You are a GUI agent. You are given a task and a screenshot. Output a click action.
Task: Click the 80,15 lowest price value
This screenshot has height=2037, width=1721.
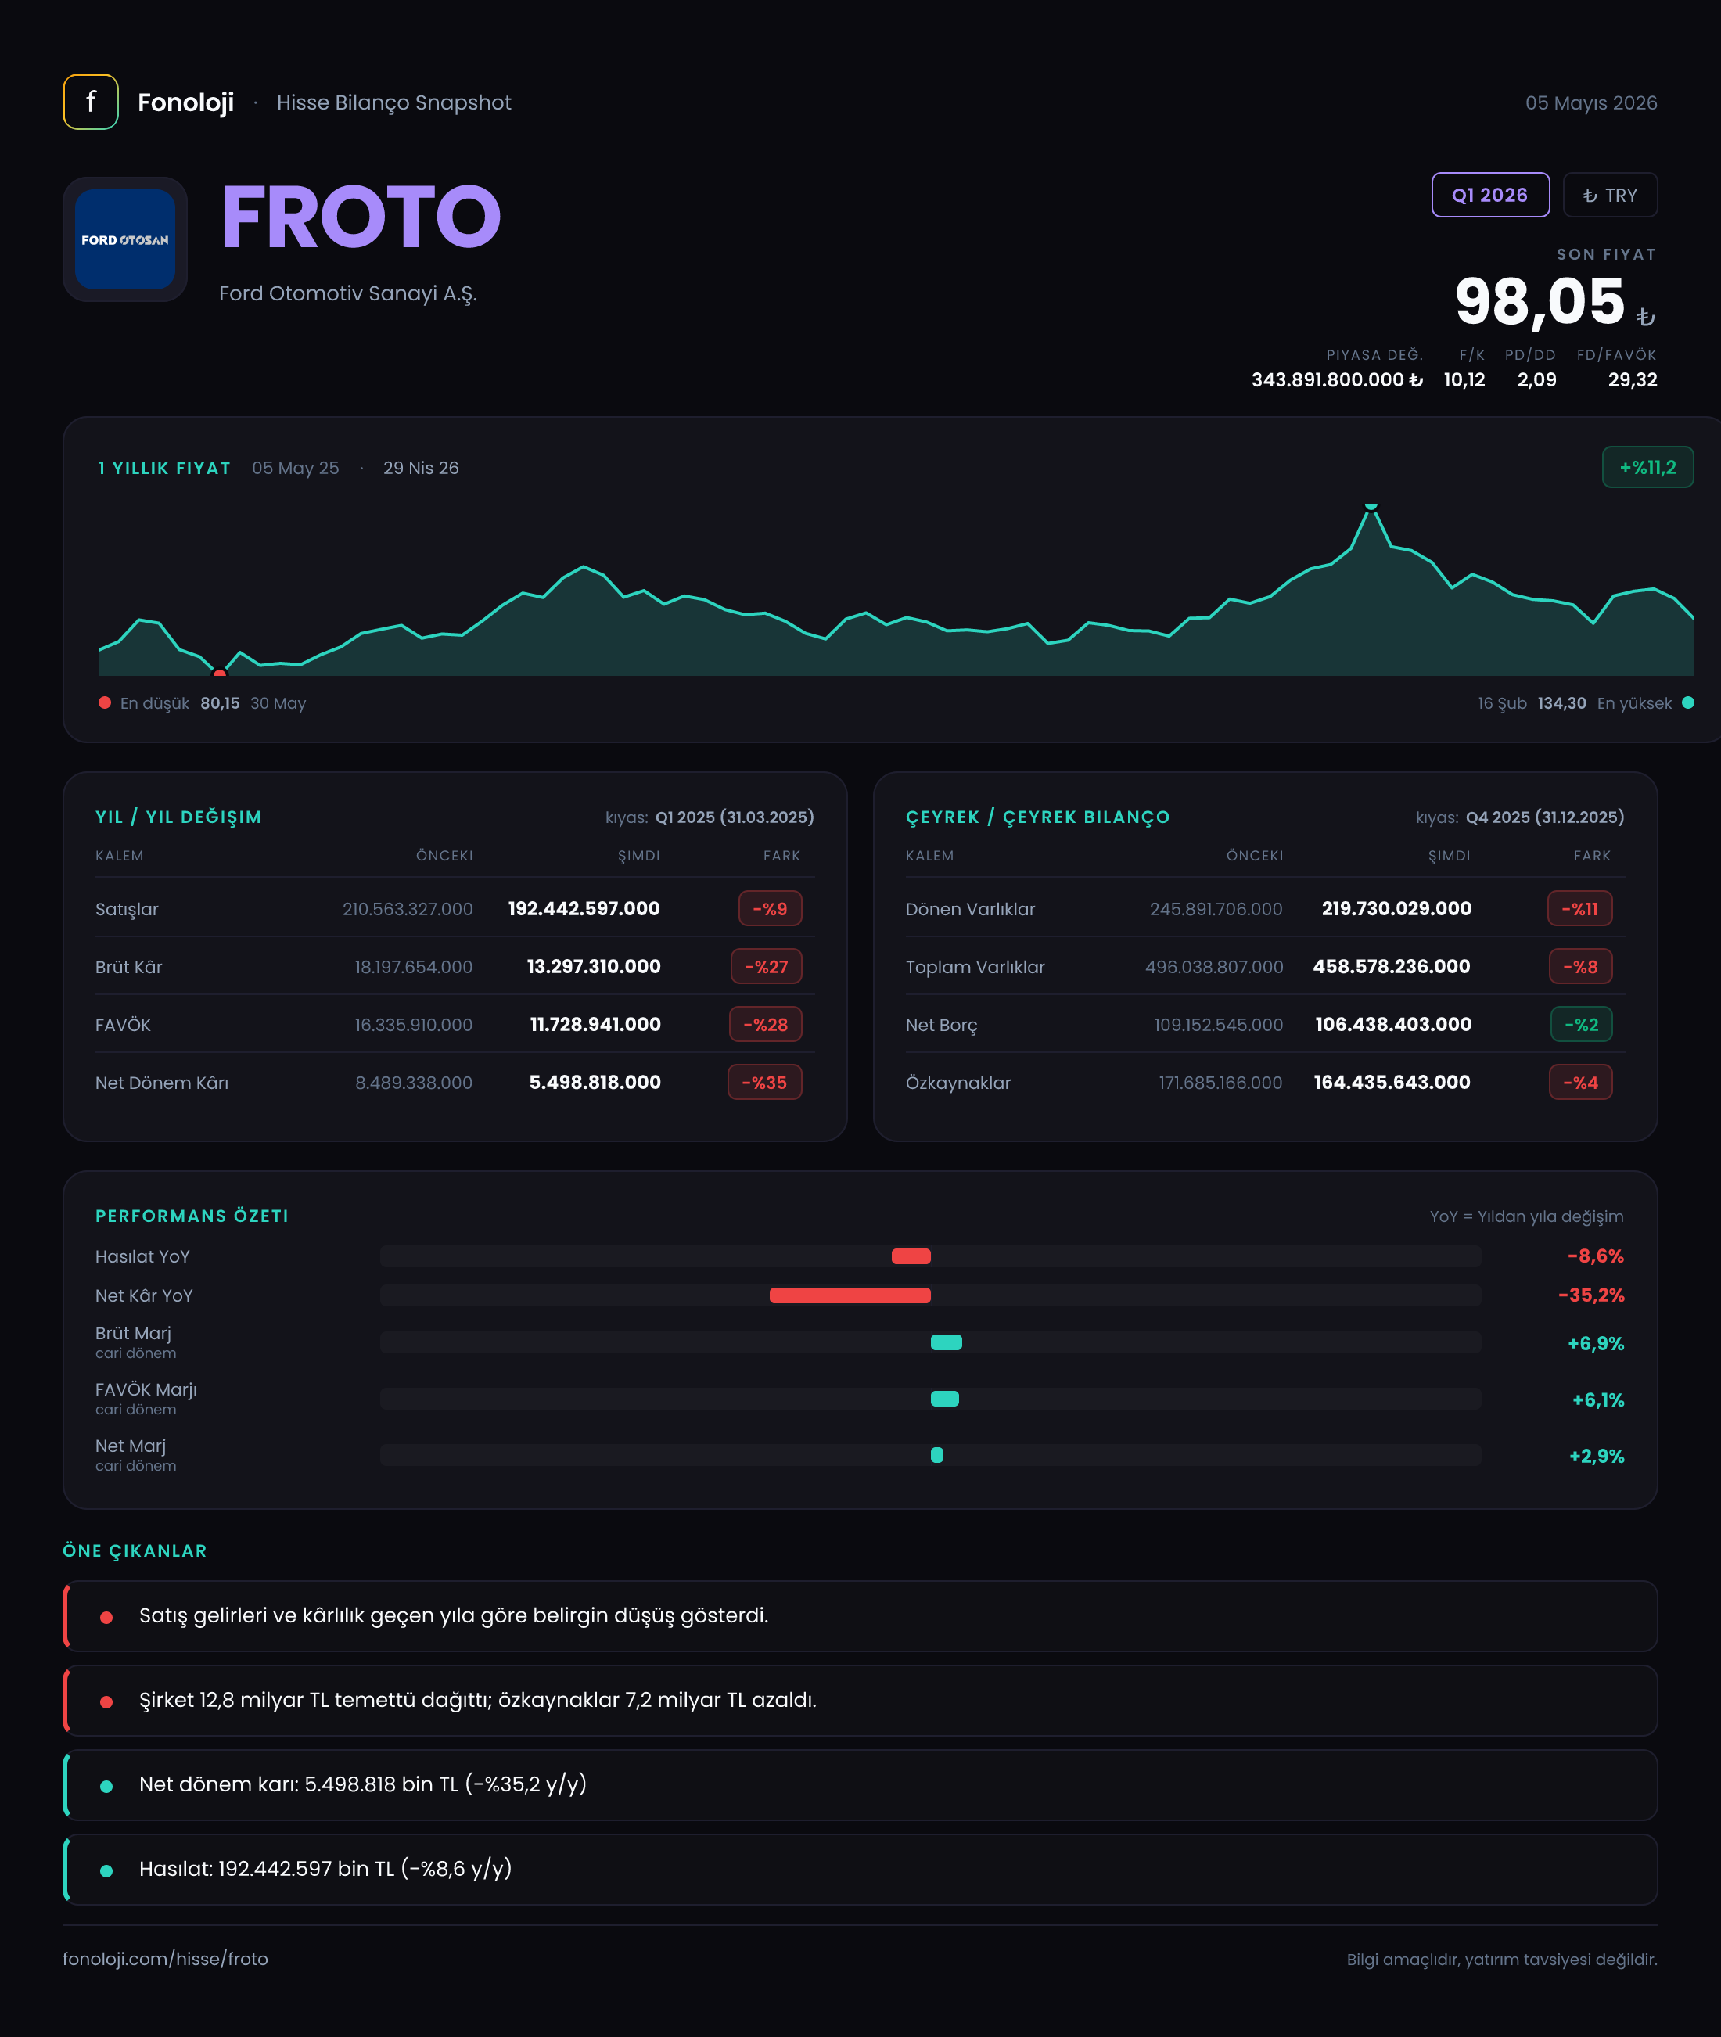(220, 702)
